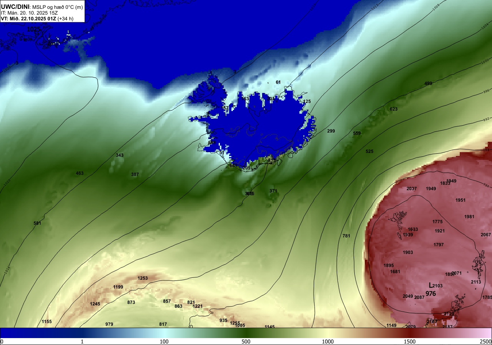492x345 pixels.
Task: Click the 'L' low pressure marker
Action: pos(430,285)
